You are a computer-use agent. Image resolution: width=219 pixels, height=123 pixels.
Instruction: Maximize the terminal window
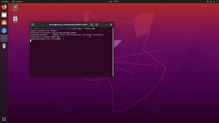[x=106, y=25]
